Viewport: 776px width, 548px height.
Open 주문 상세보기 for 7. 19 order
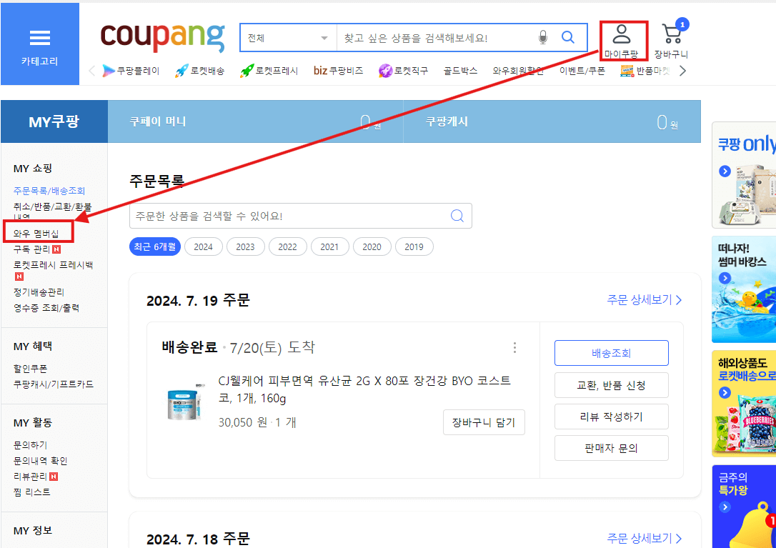pyautogui.click(x=645, y=300)
